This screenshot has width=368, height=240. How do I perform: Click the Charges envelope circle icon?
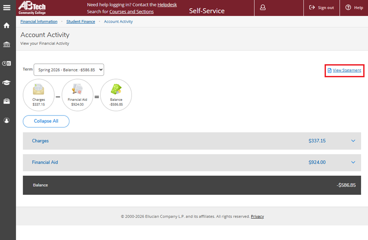39,95
